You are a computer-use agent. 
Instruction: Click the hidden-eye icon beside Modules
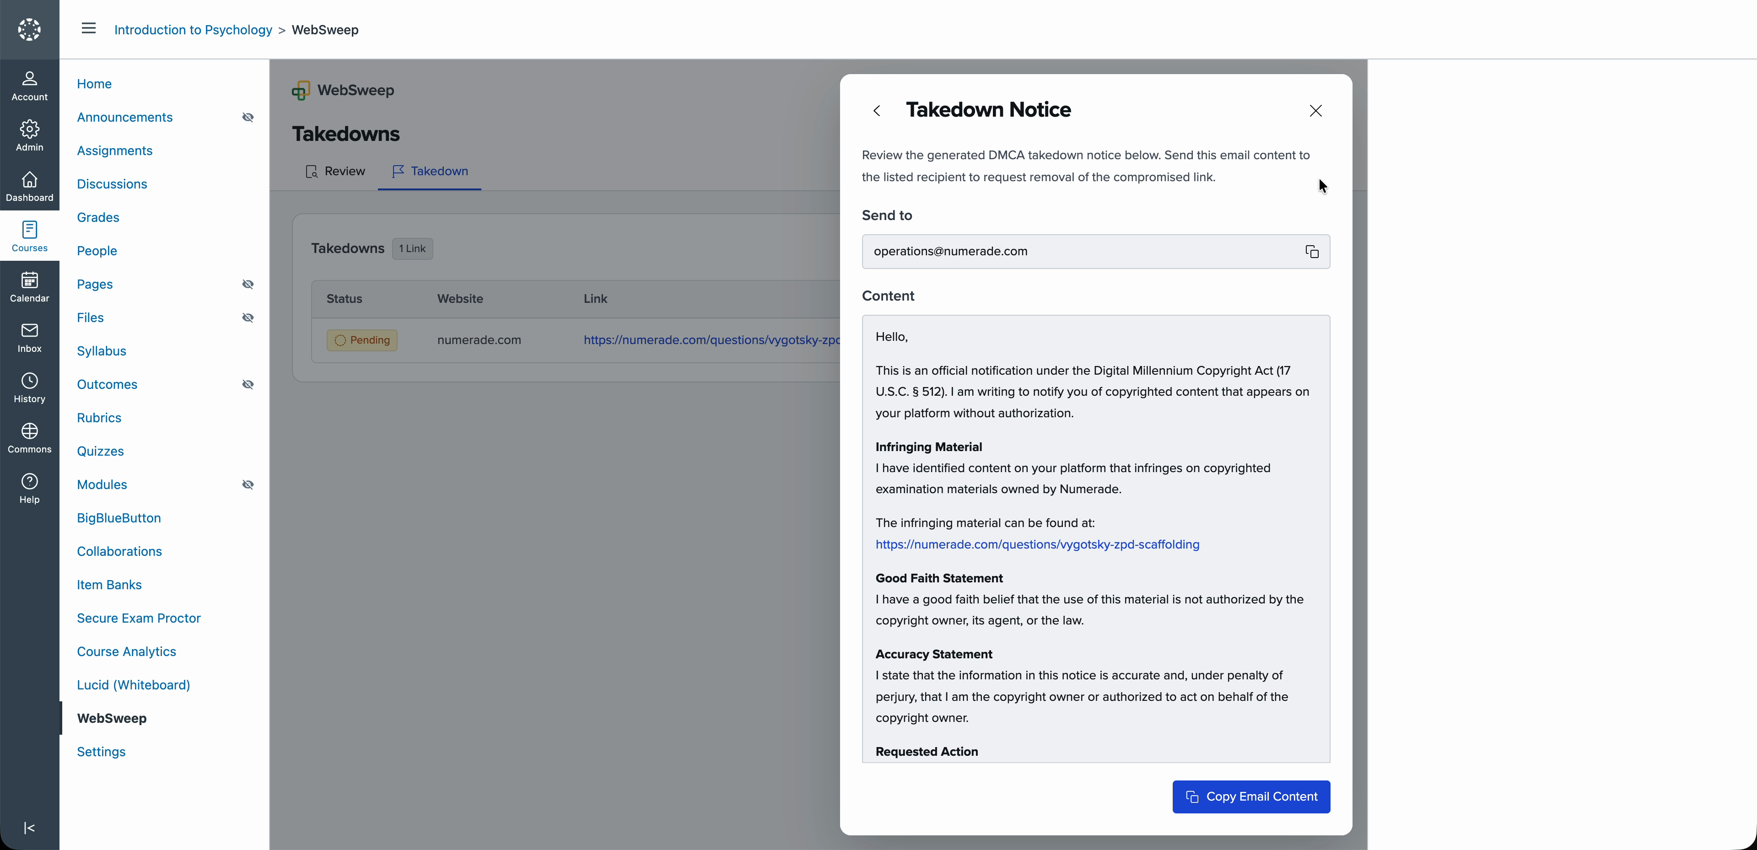(248, 485)
